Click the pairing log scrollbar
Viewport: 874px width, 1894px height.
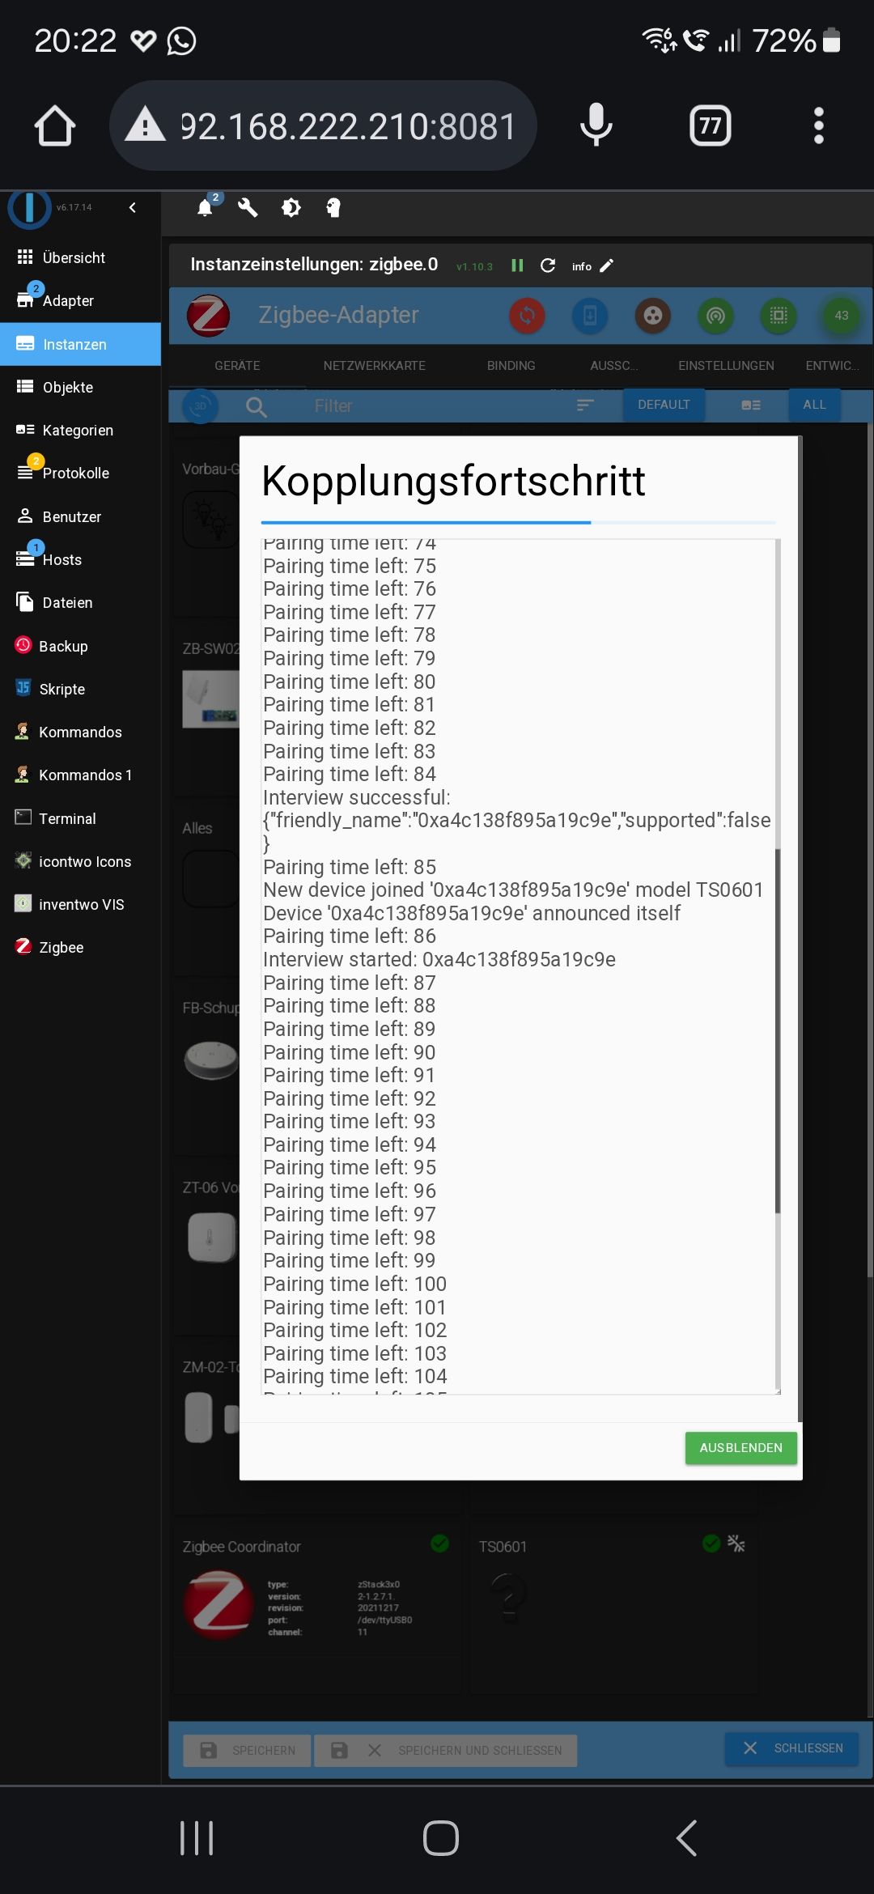778,1030
